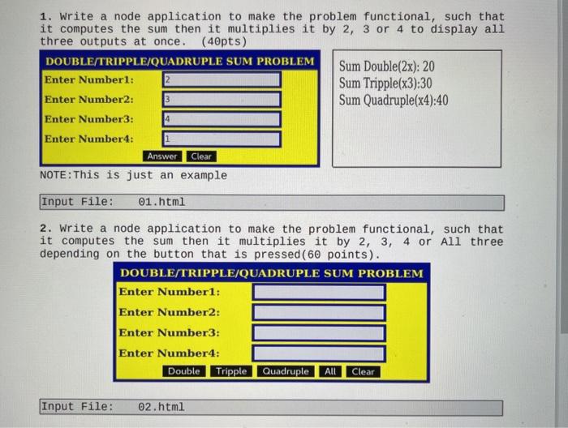
Task: Click the Quadruple button
Action: [x=286, y=371]
